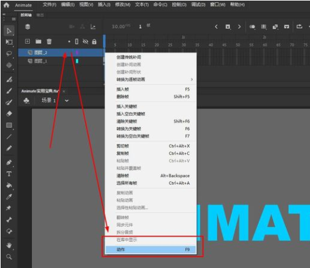Select the Pen tool
Image resolution: width=310 pixels, height=268 pixels.
pos(9,162)
